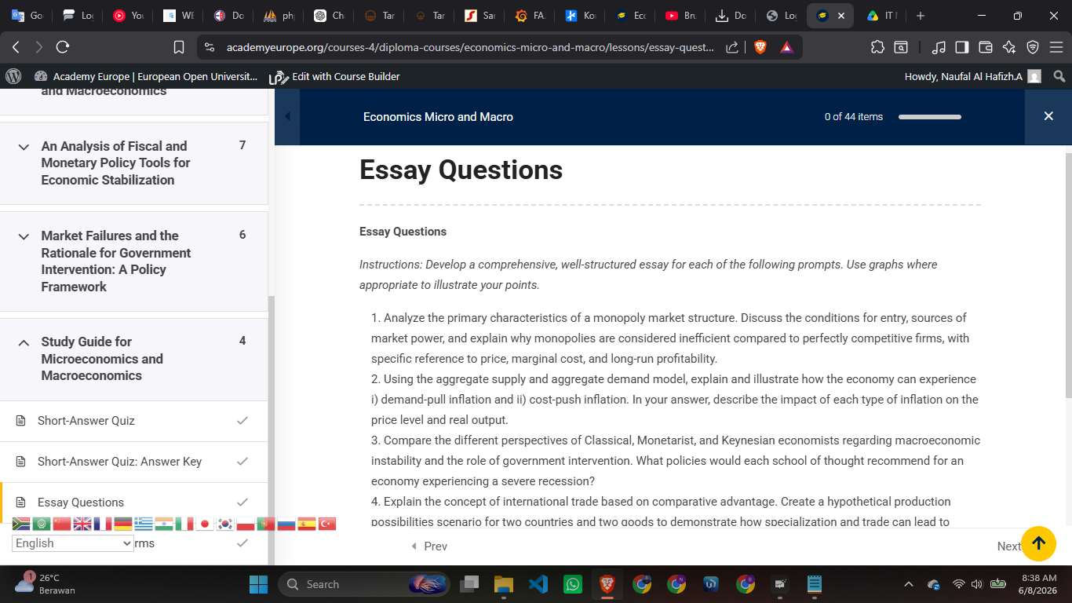Go to the Next lesson
Screen dimensions: 1072x603
pos(1008,546)
